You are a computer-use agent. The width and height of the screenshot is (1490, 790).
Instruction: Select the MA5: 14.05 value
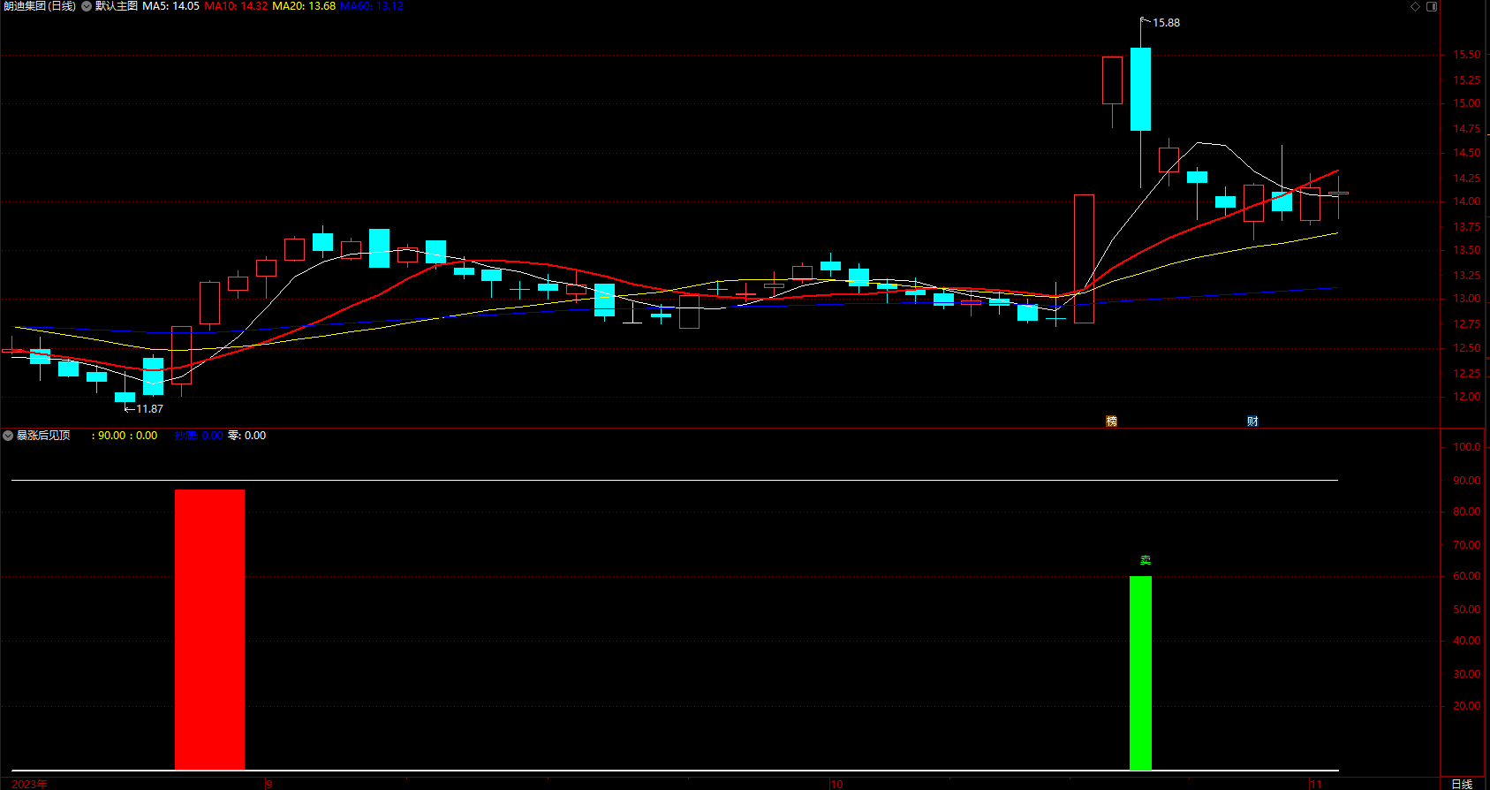(x=170, y=6)
